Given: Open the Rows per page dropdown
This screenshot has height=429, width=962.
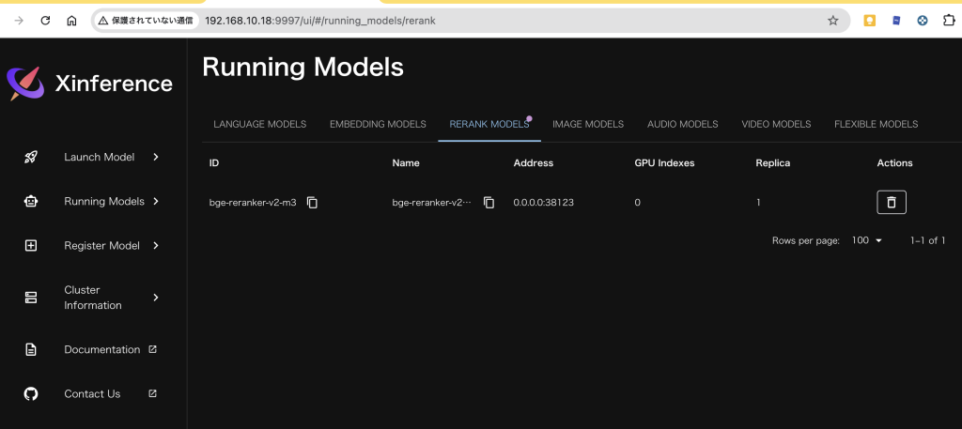Looking at the screenshot, I should click(866, 241).
